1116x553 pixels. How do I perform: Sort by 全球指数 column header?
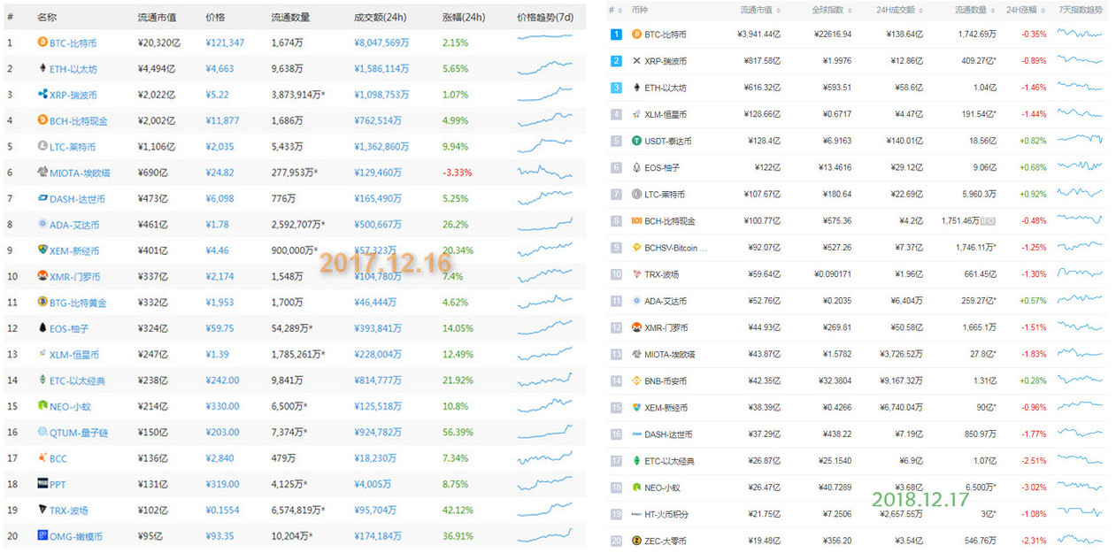[x=833, y=10]
